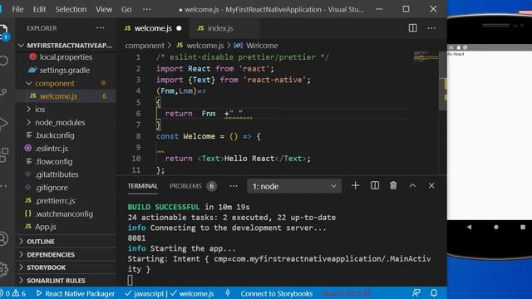This screenshot has width=532, height=299.
Task: Open the 1: node terminal dropdown
Action: pyautogui.click(x=294, y=186)
